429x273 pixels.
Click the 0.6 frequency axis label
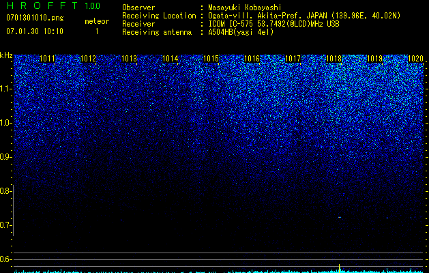5,259
